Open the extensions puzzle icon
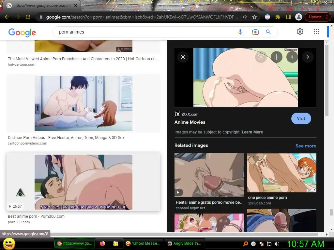The width and height of the screenshot is (334, 250). tap(278, 17)
